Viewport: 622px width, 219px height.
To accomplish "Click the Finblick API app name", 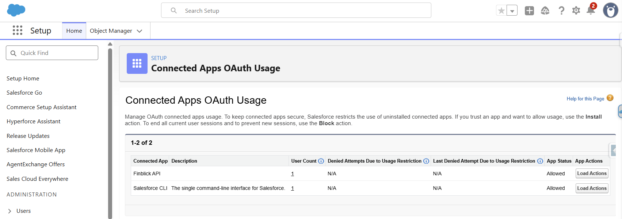I will coord(147,174).
